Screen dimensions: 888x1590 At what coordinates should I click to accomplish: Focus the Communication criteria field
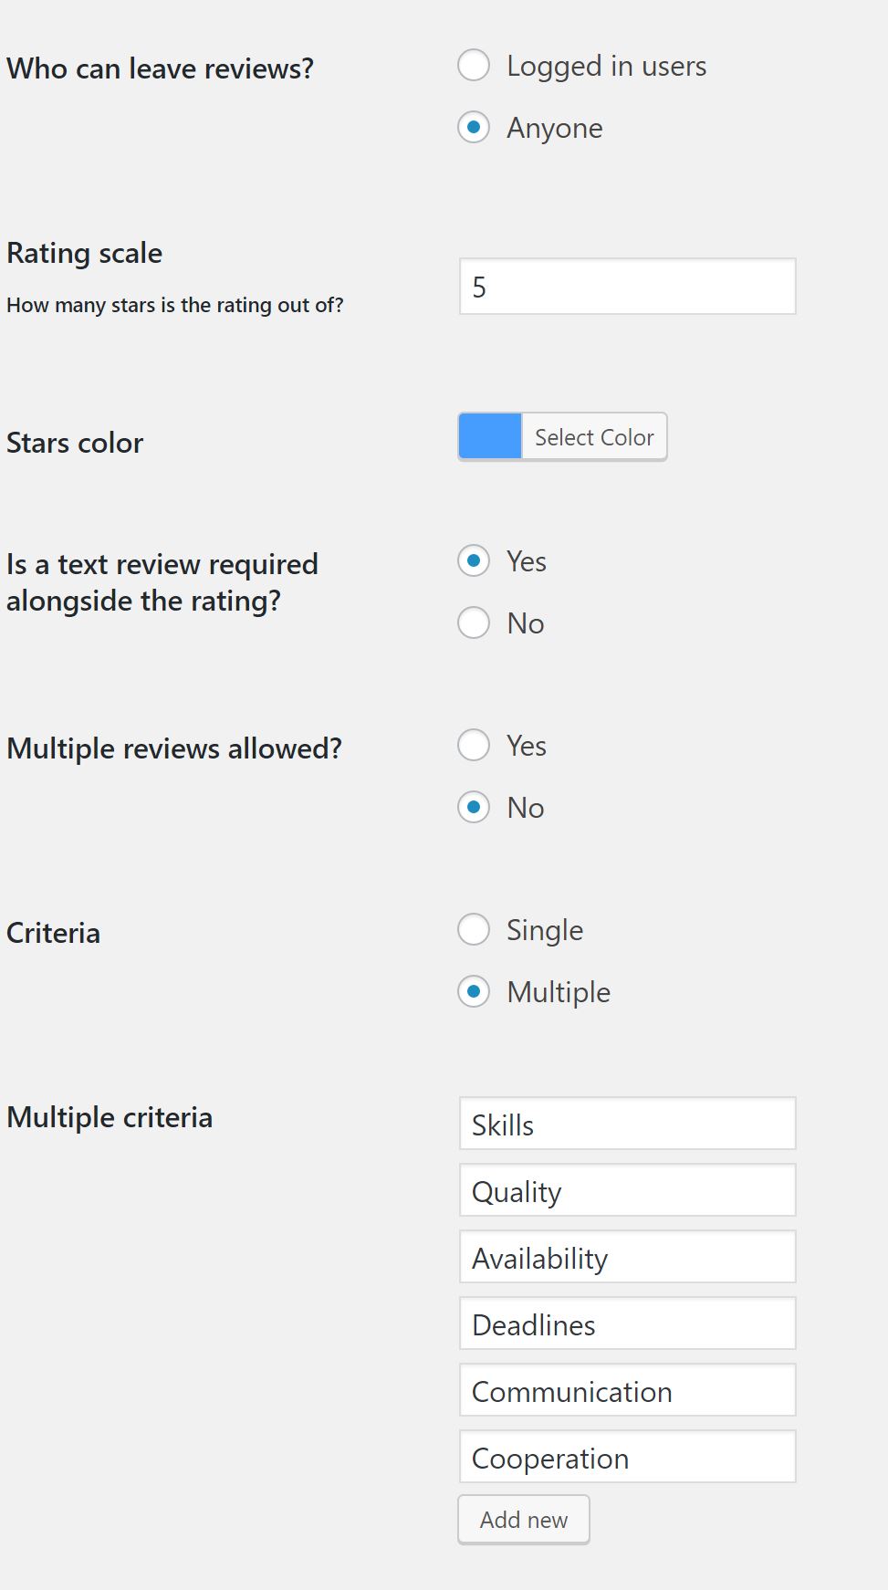(627, 1390)
